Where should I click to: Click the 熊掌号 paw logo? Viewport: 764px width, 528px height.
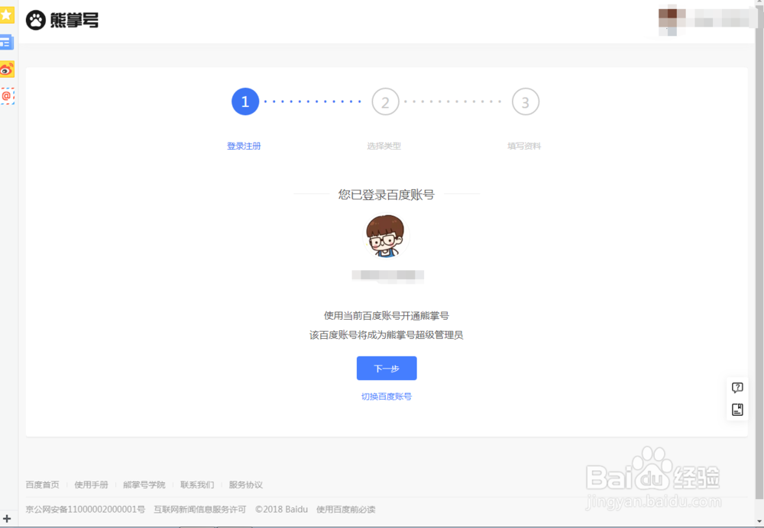pyautogui.click(x=62, y=21)
